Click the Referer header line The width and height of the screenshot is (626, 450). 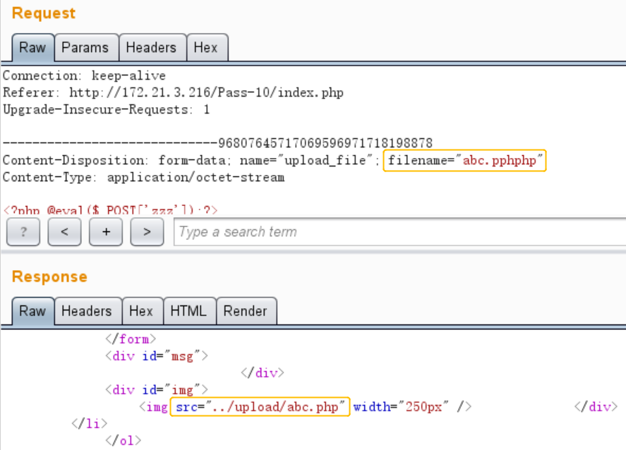click(174, 92)
